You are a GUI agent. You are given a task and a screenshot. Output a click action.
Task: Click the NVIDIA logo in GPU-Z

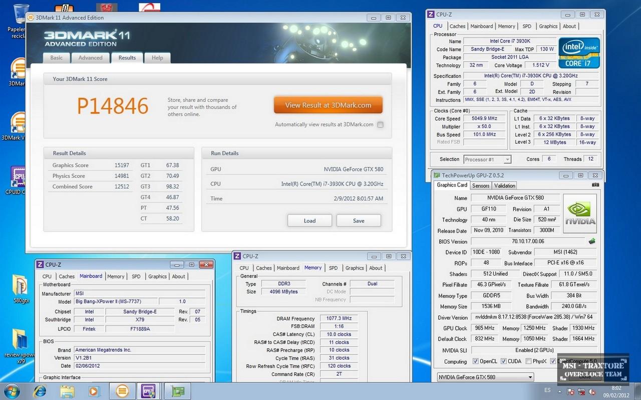580,214
